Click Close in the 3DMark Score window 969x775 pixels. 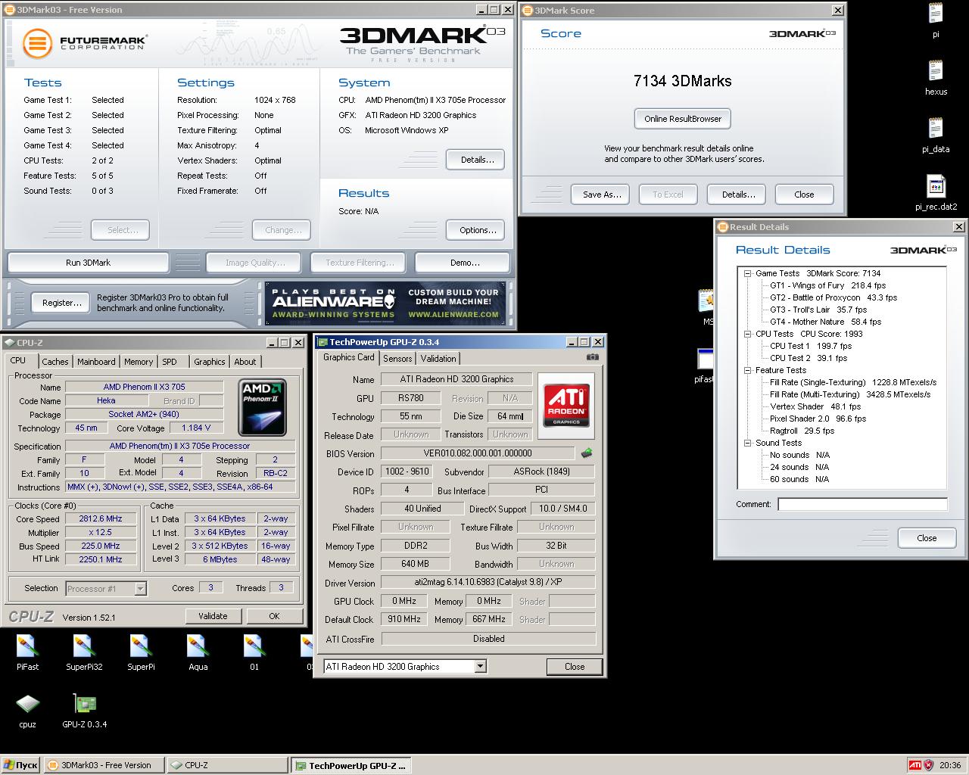pyautogui.click(x=804, y=195)
